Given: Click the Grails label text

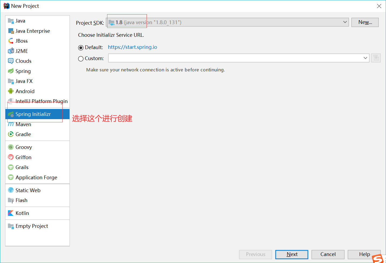Looking at the screenshot, I should tap(22, 167).
